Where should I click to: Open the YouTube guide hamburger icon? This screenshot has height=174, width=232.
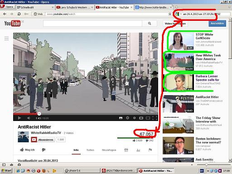click(x=6, y=39)
